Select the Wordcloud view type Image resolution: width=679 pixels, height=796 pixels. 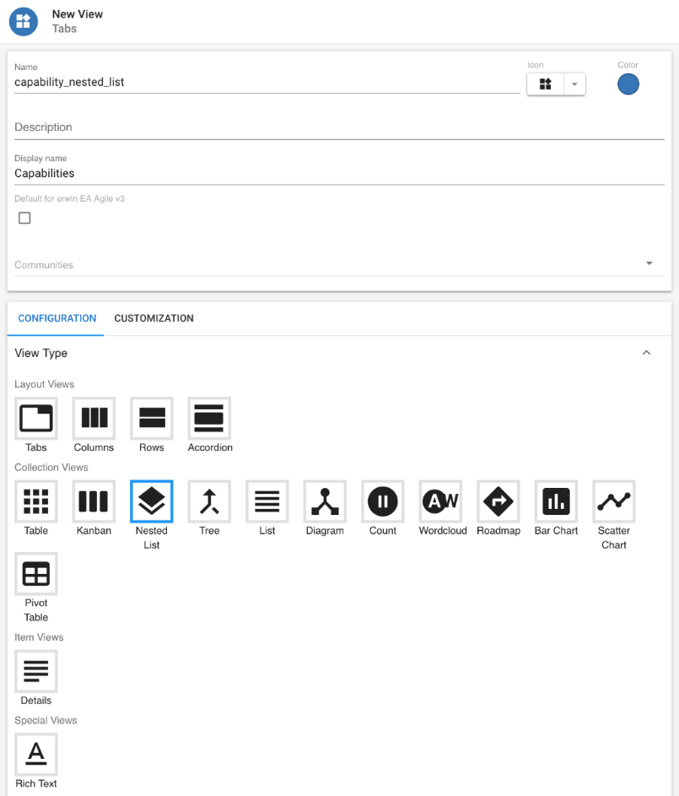[x=440, y=501]
